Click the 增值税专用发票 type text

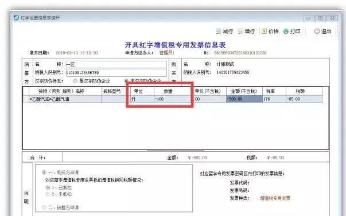tap(275, 198)
